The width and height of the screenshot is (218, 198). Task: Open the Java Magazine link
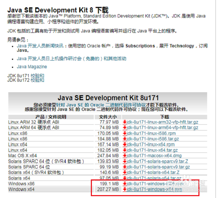tap(32, 67)
